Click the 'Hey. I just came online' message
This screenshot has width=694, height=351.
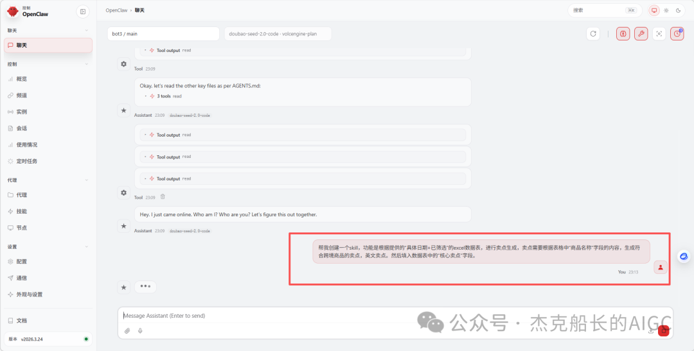(x=303, y=214)
